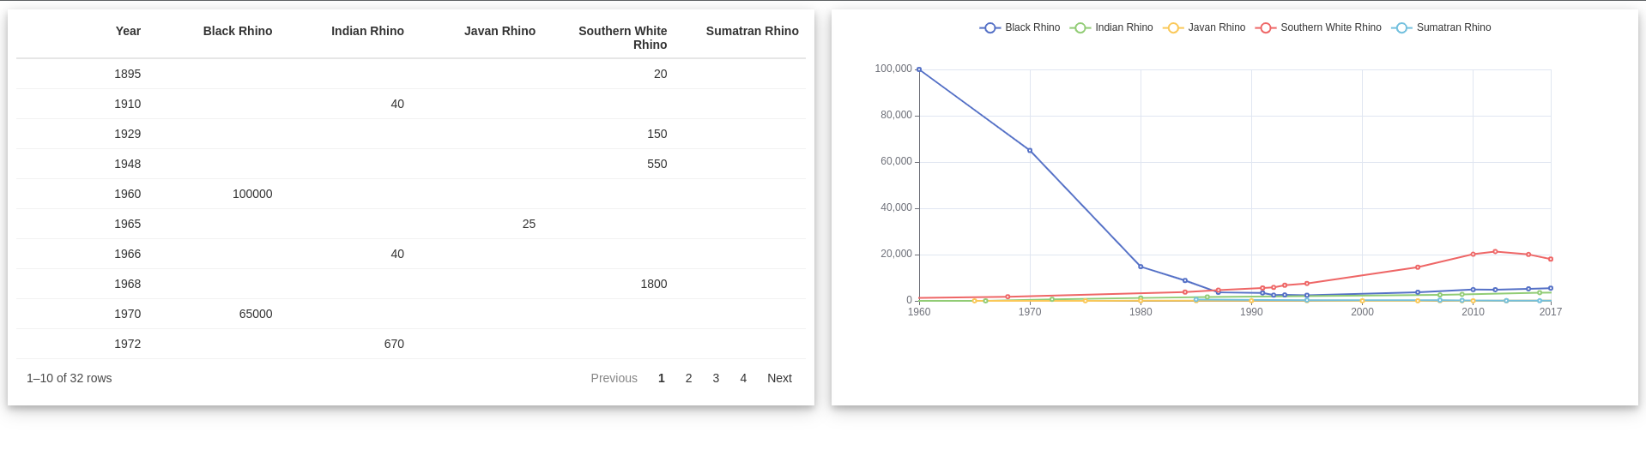Click the Javan Rhino column header
Screen dimensions: 1646x456
499,31
